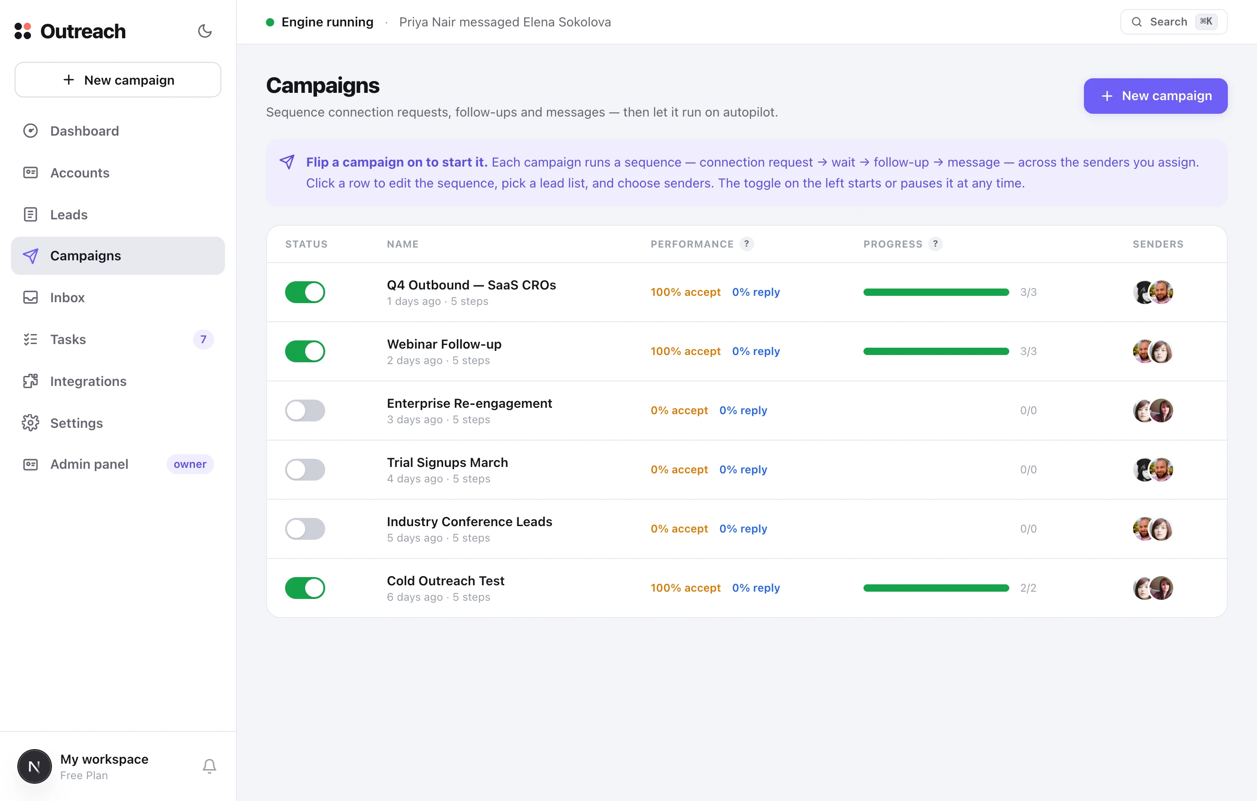This screenshot has width=1257, height=801.
Task: Click the workspace avatar N
Action: (35, 766)
